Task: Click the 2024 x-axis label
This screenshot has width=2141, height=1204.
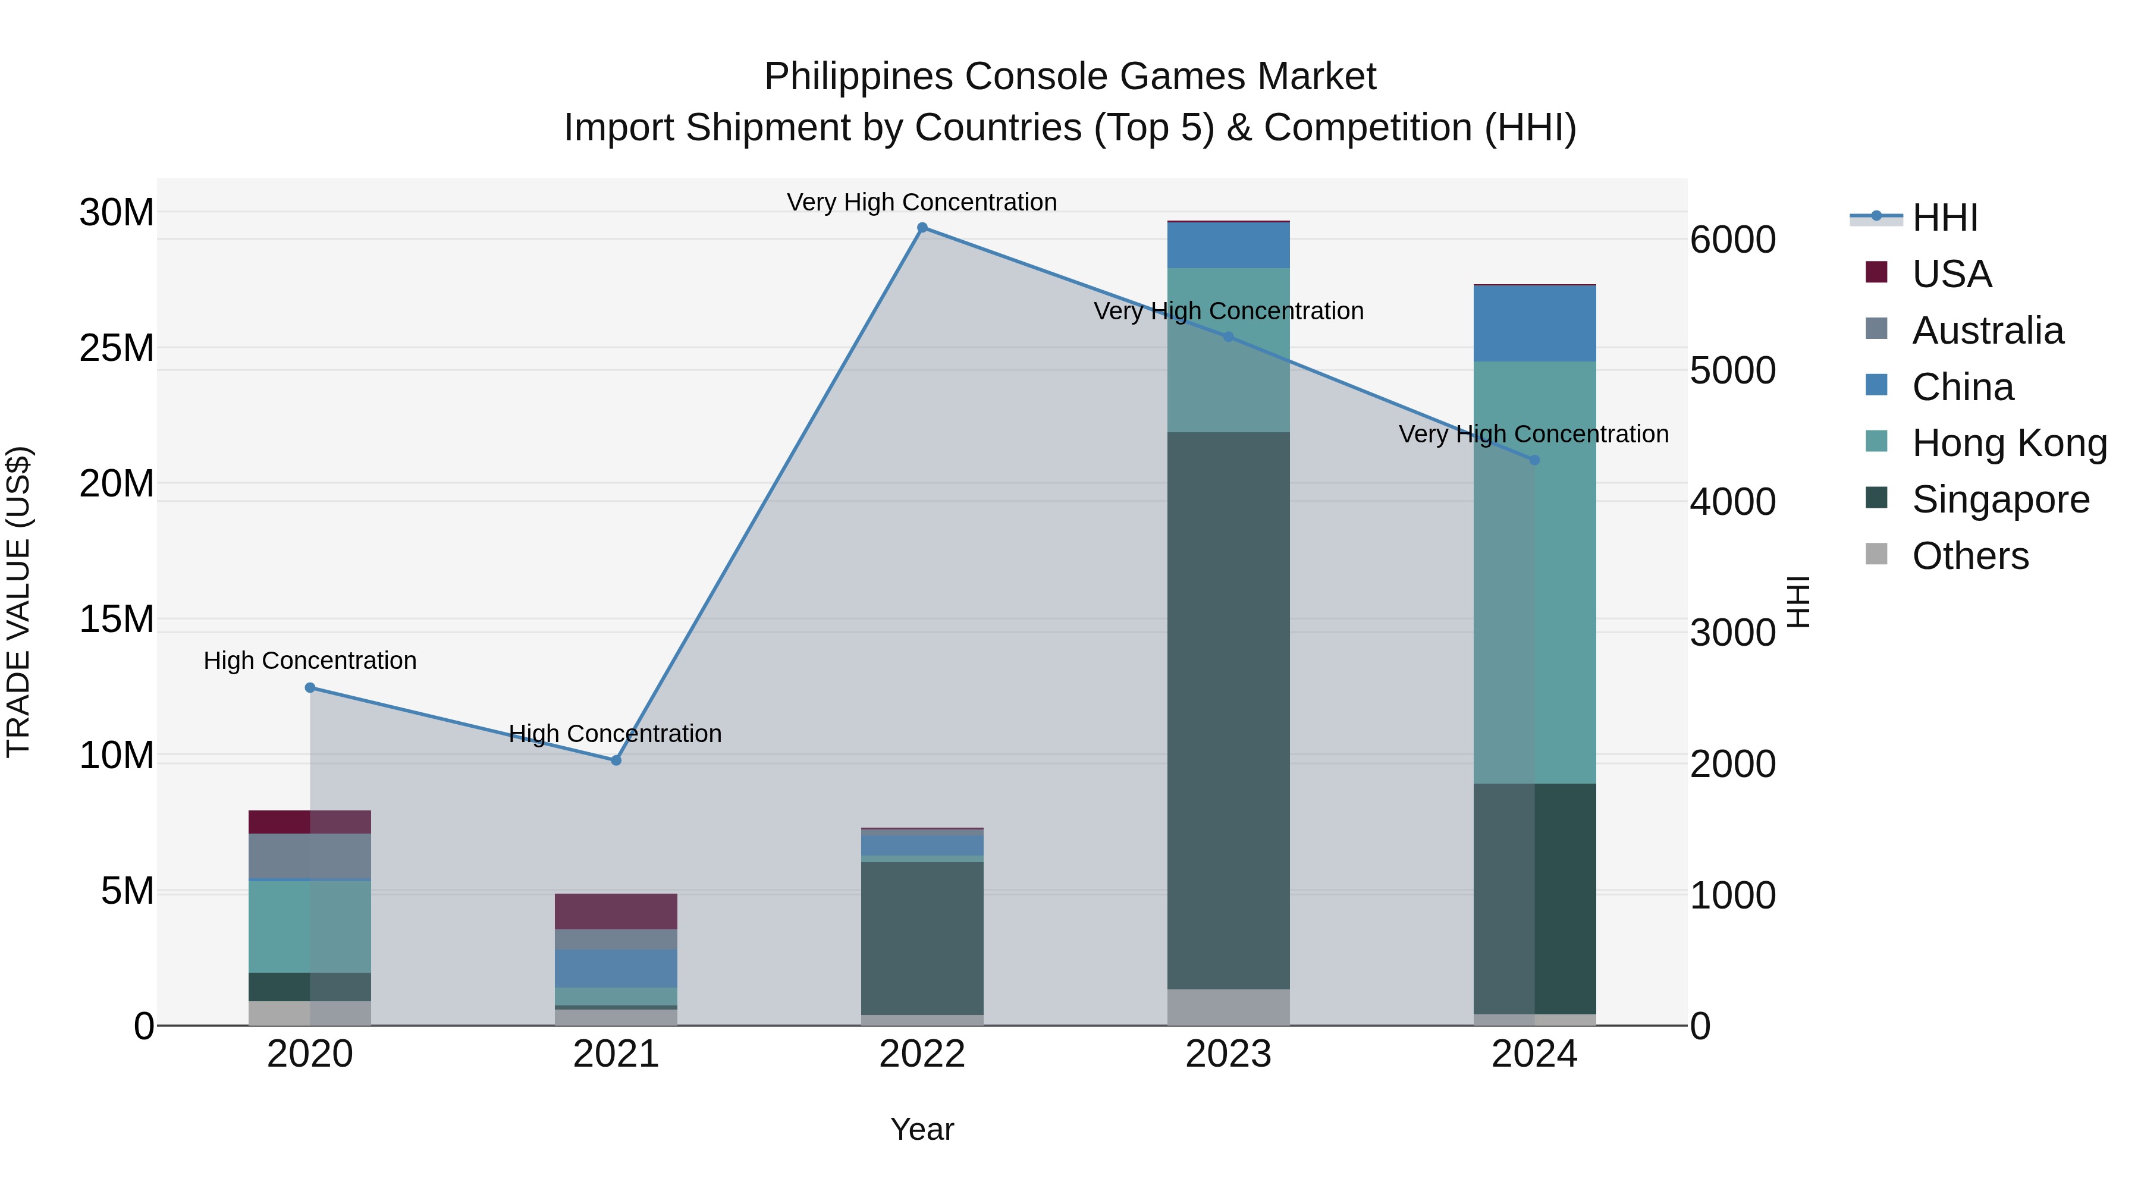Action: [1534, 1054]
